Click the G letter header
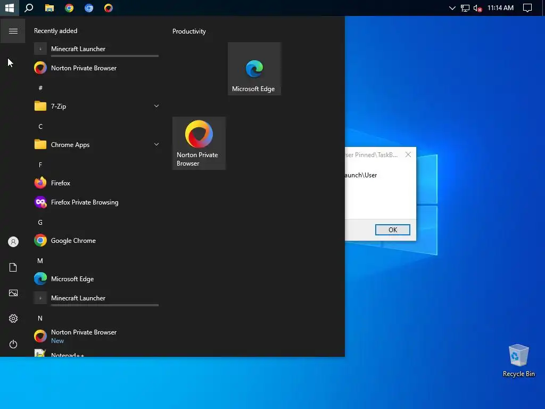This screenshot has height=409, width=545. click(40, 222)
